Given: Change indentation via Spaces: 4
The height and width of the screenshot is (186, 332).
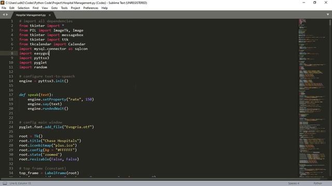Looking at the screenshot, I should point(294,183).
